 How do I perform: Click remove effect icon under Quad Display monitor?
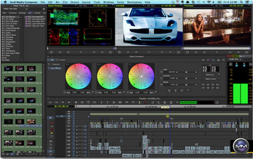[x=110, y=52]
